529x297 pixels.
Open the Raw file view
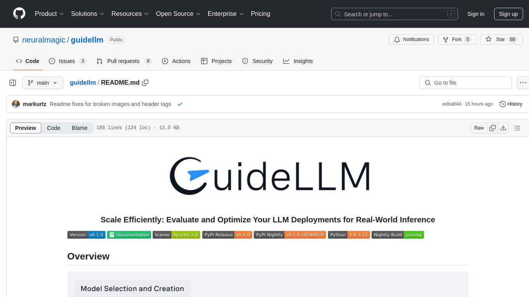pyautogui.click(x=479, y=128)
